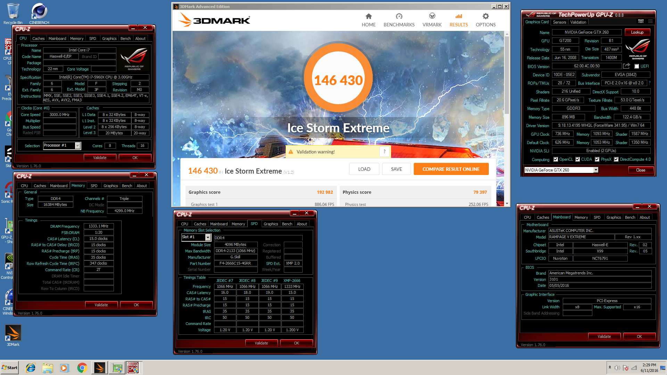The width and height of the screenshot is (667, 375).
Task: Click the Close button in GPU-Z
Action: point(641,170)
